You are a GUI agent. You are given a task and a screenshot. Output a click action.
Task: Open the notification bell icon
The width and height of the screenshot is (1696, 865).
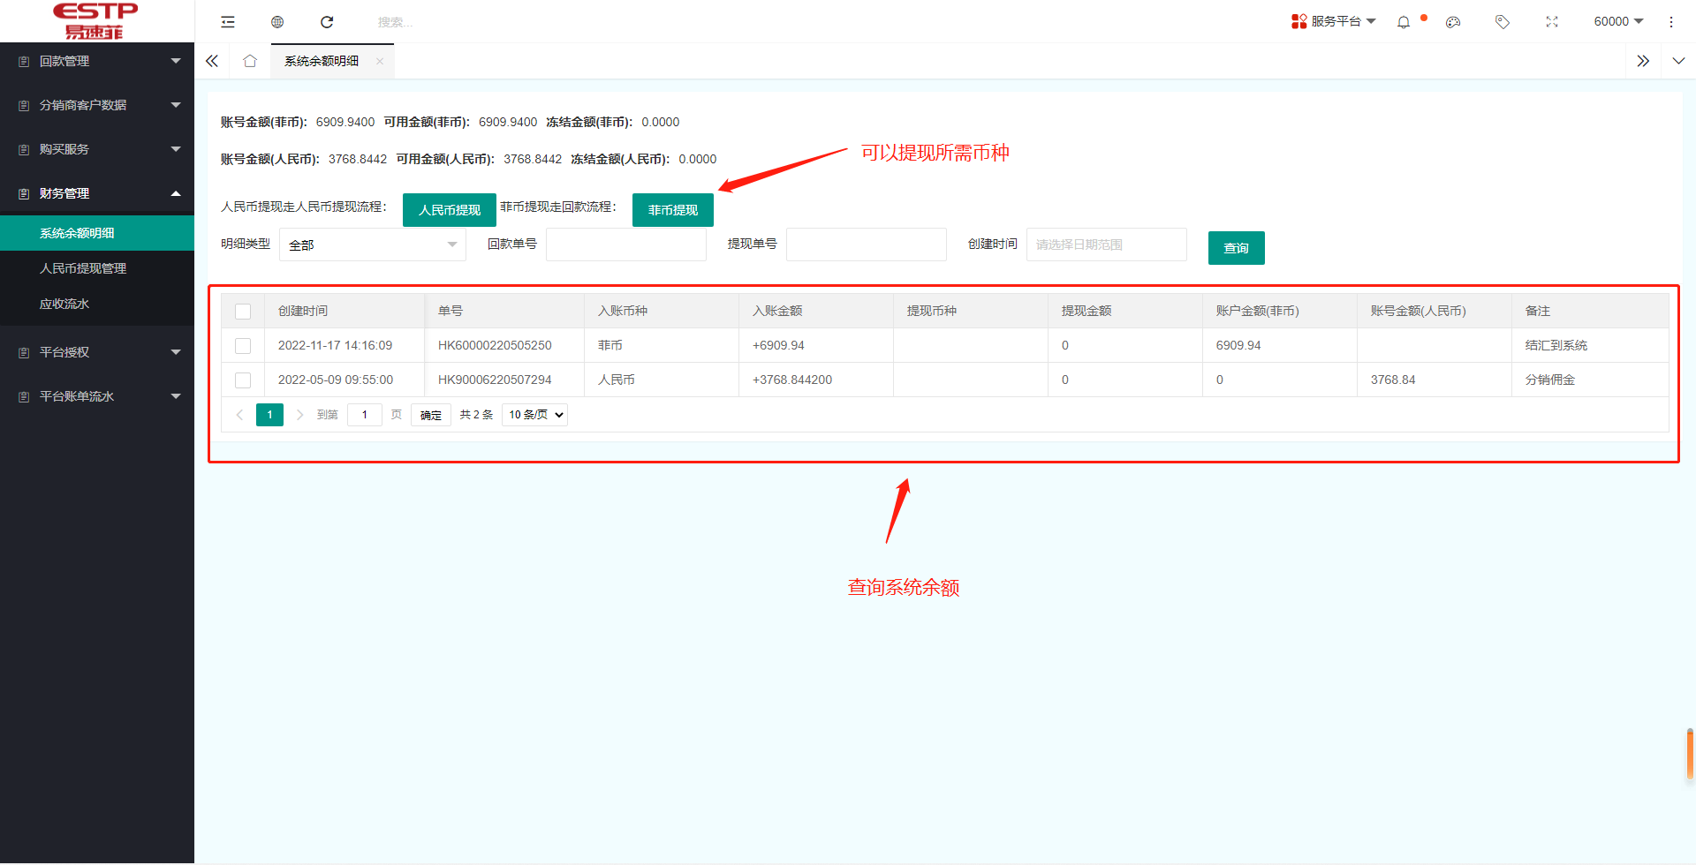click(x=1403, y=21)
